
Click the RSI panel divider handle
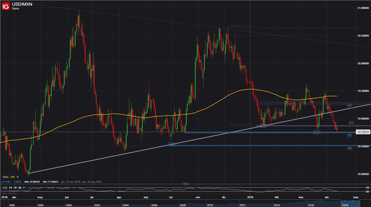click(185, 184)
